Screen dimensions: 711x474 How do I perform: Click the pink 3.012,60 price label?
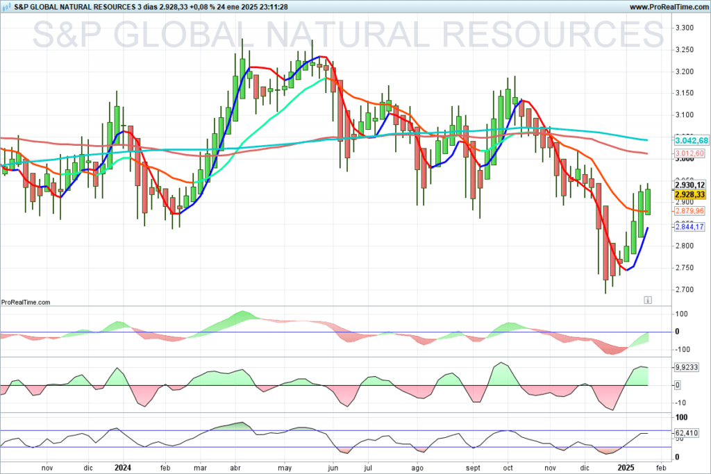tap(689, 153)
